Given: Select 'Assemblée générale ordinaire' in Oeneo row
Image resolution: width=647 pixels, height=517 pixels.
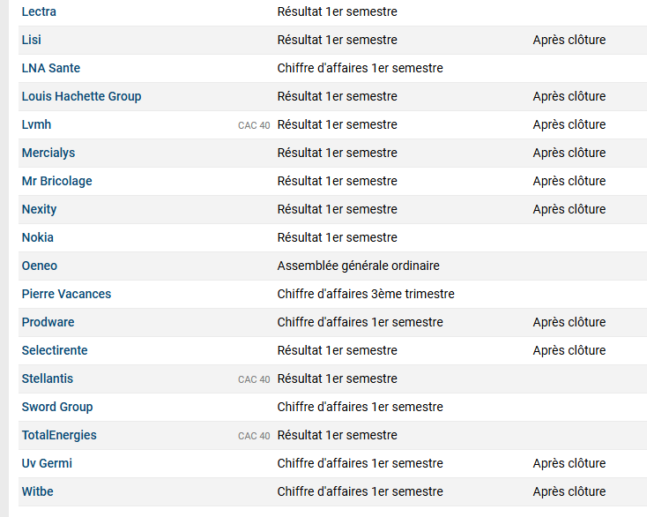Looking at the screenshot, I should (358, 266).
